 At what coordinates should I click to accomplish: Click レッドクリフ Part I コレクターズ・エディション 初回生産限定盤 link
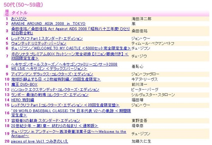coord(65,105)
